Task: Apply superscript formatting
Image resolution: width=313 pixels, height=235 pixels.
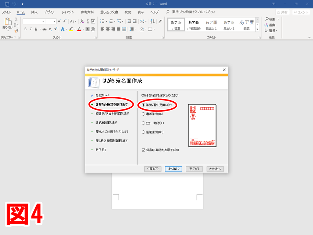Action: 55,29
